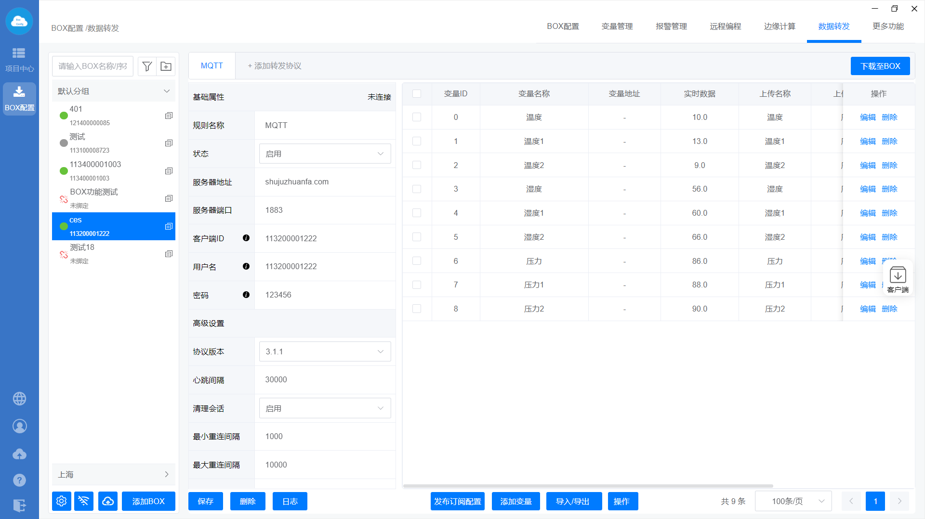This screenshot has width=925, height=519.
Task: Click the help question mark icon
Action: [x=19, y=480]
